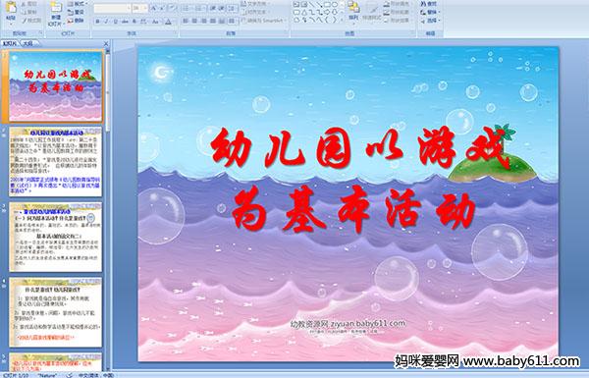Select slide 2 thumbnail
The width and height of the screenshot is (589, 378).
56,162
